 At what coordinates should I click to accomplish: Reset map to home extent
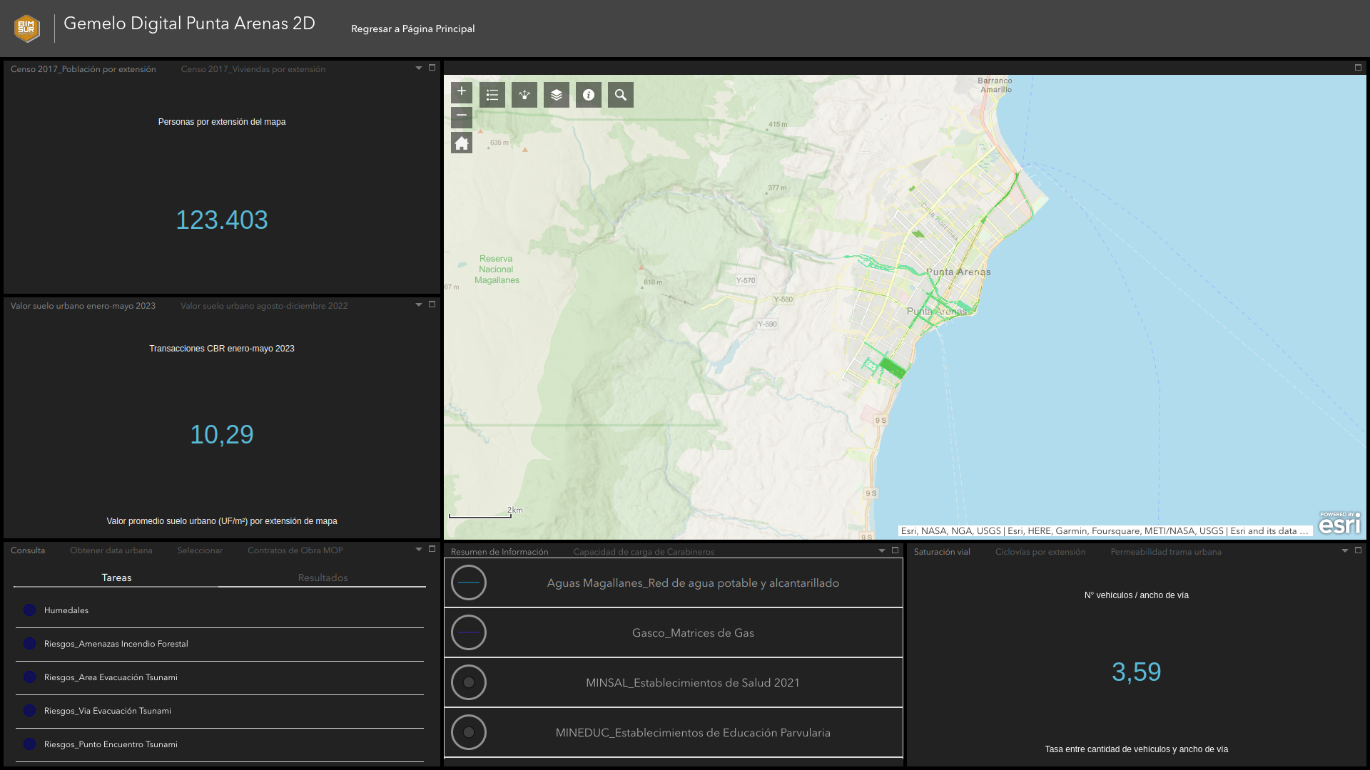click(462, 143)
